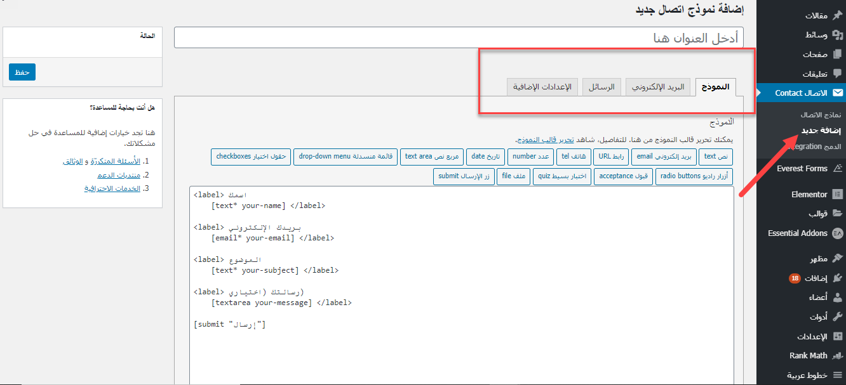Insert a هاتف tel tag

574,157
